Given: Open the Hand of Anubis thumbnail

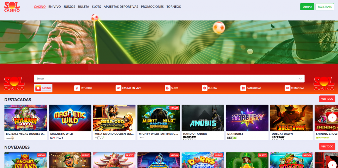Looking at the screenshot, I should (203, 118).
